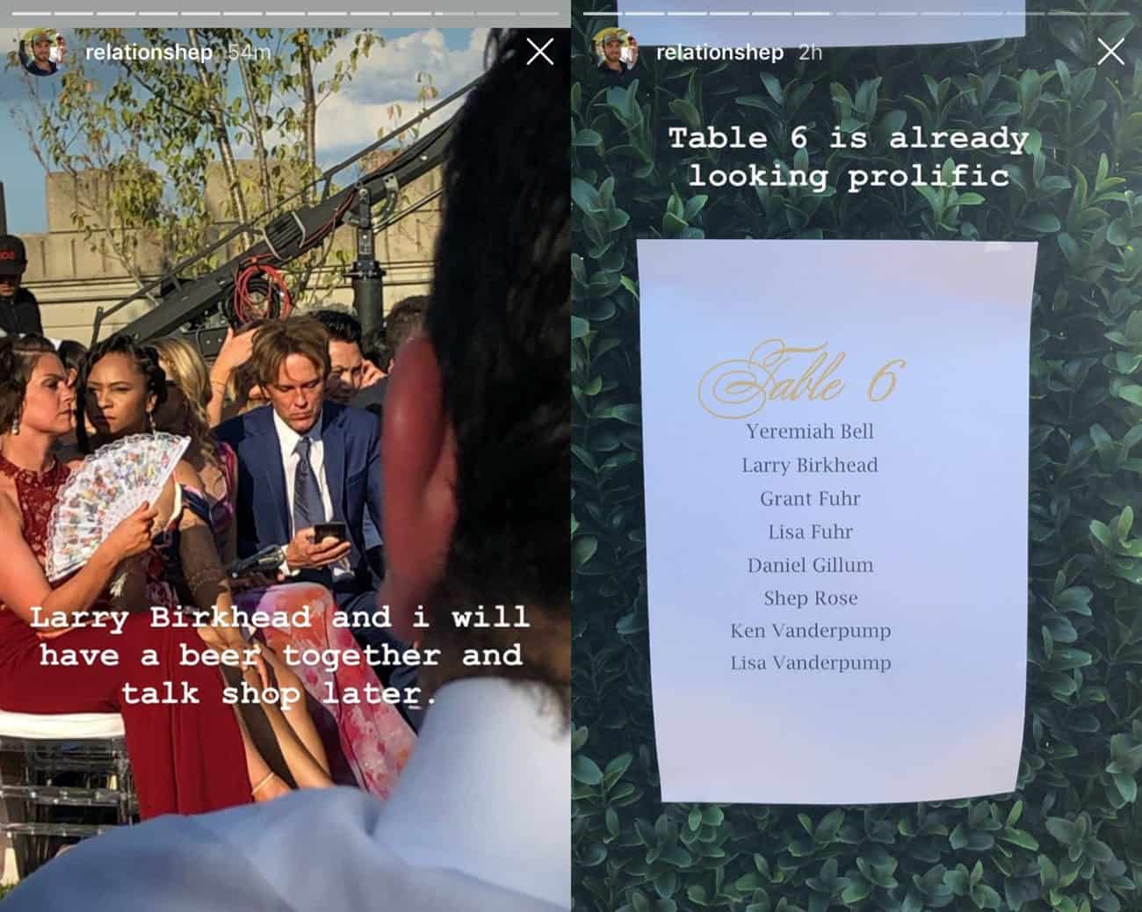Click the name Yeremiah Bell on card
The height and width of the screenshot is (912, 1142).
click(810, 431)
